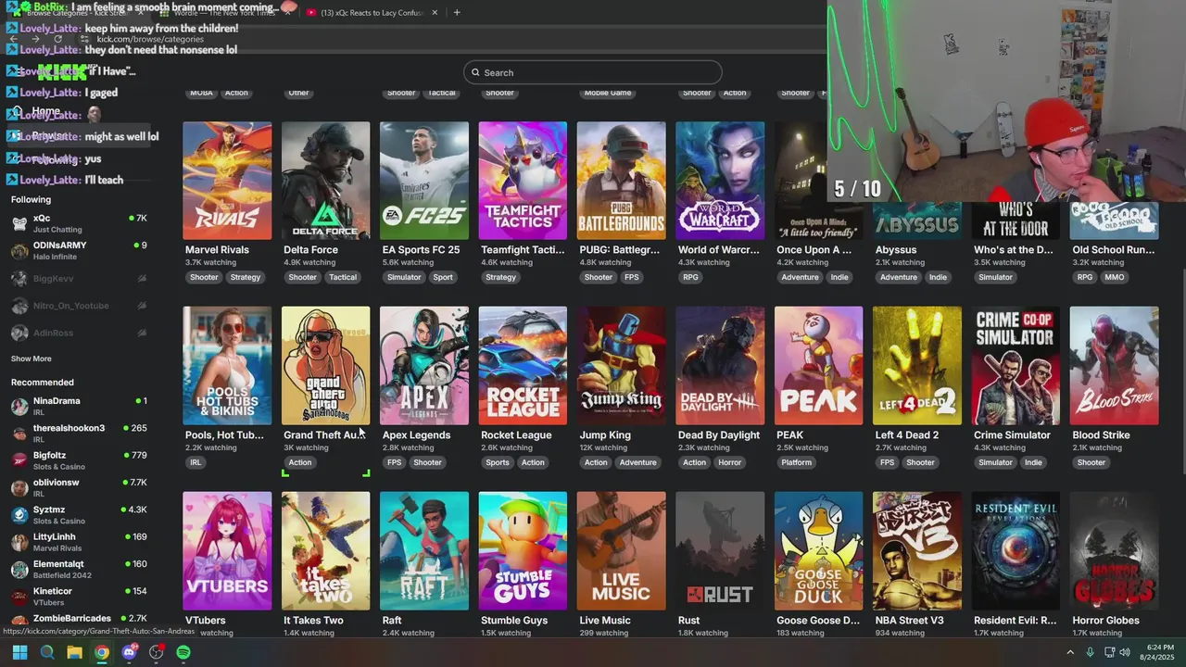Open Apex Legends title link

[416, 435]
